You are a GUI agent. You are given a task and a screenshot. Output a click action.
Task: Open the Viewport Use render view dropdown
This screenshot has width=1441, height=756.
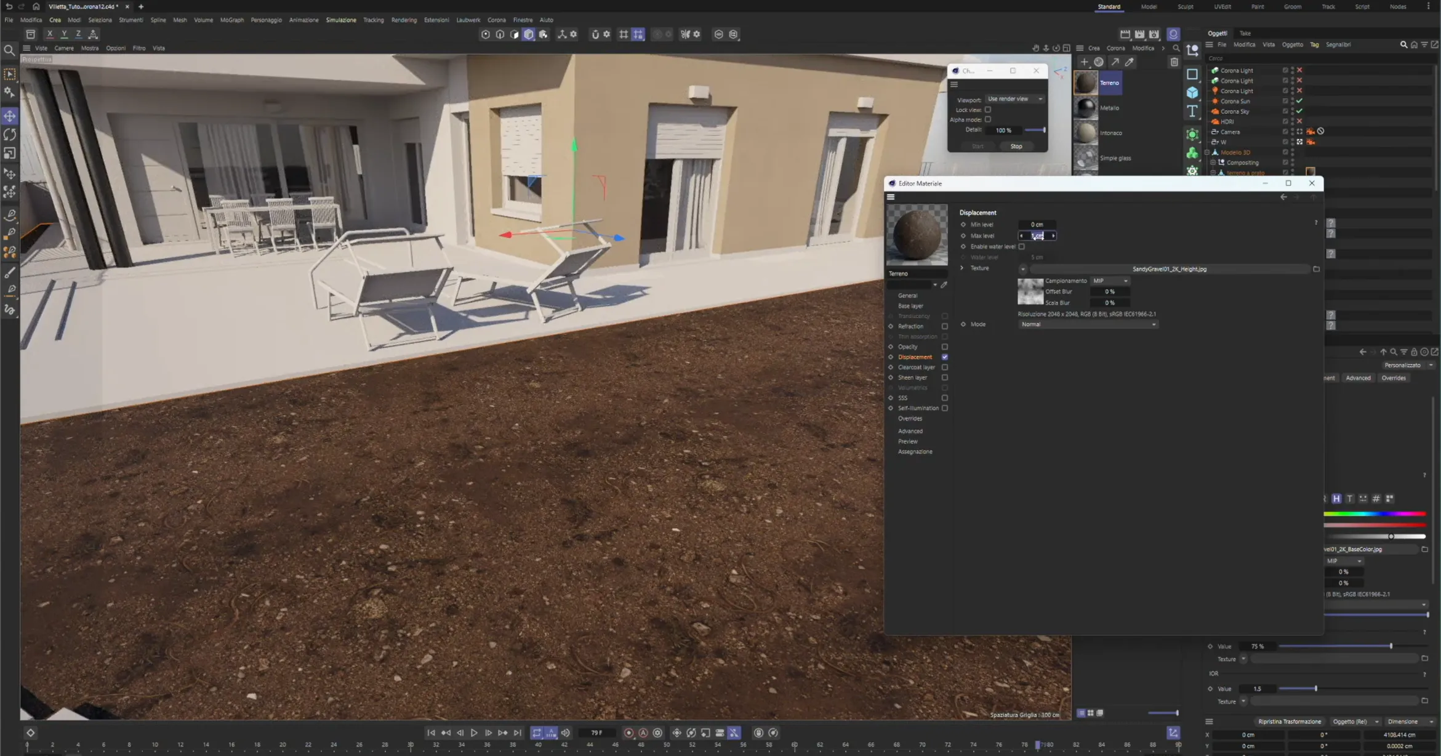pos(1014,99)
